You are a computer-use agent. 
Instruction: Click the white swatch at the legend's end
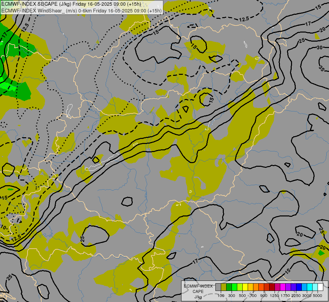pos(321,287)
